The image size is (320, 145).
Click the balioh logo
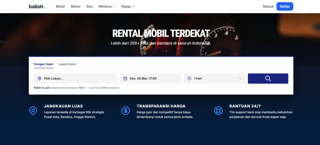pyautogui.click(x=37, y=6)
